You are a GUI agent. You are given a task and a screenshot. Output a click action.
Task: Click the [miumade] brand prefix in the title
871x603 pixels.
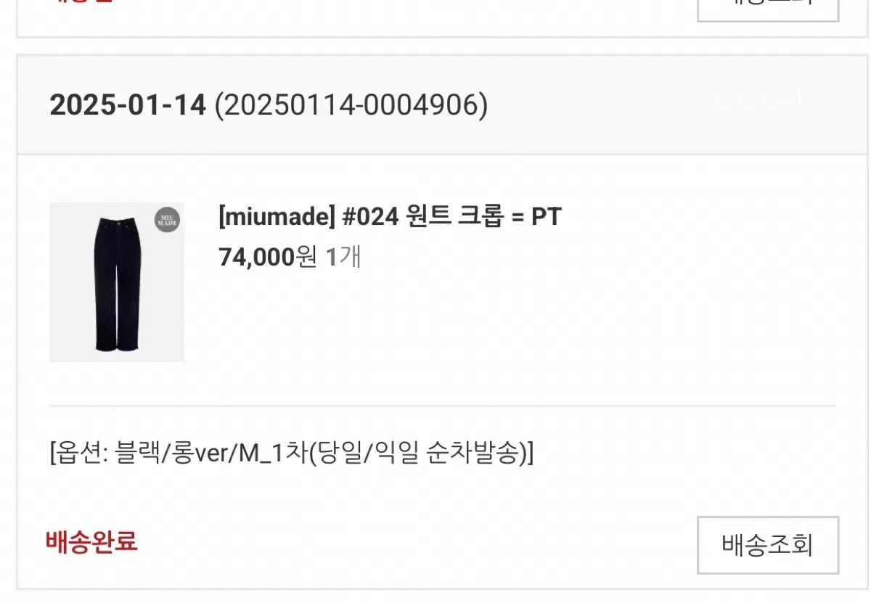coord(277,216)
